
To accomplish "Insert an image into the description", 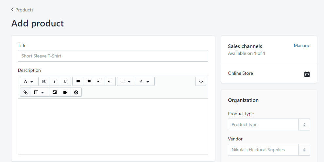I will click(55, 92).
